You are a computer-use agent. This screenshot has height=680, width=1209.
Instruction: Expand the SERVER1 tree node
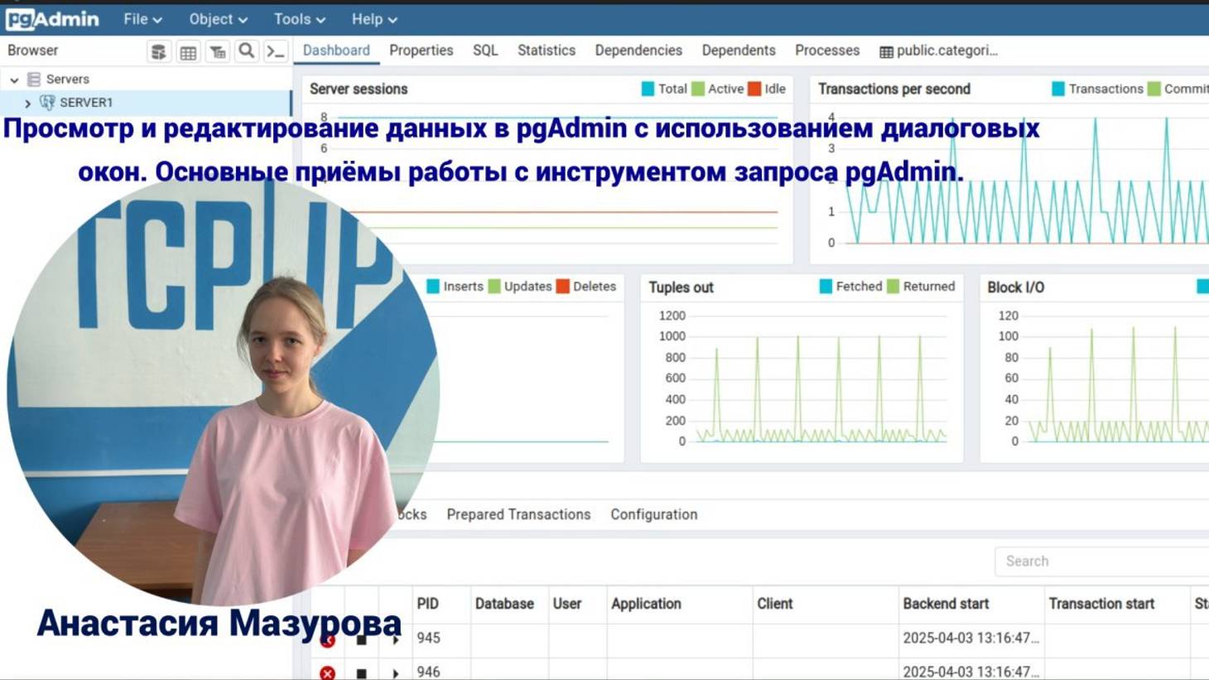pos(27,103)
